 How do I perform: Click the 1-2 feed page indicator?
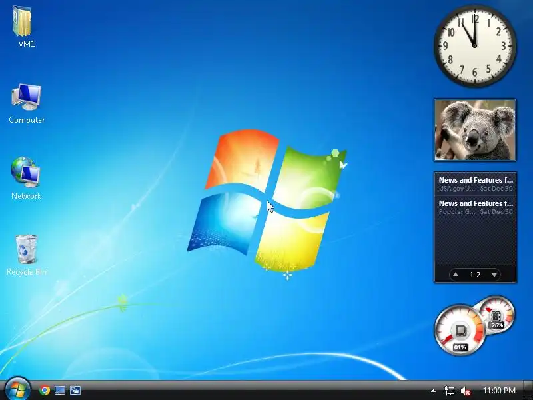click(475, 275)
